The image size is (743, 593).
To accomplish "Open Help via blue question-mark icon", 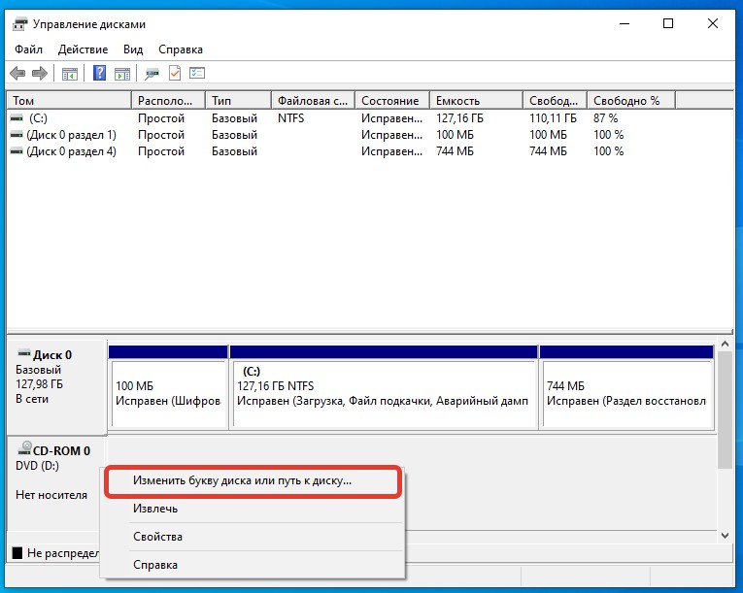I will [99, 73].
